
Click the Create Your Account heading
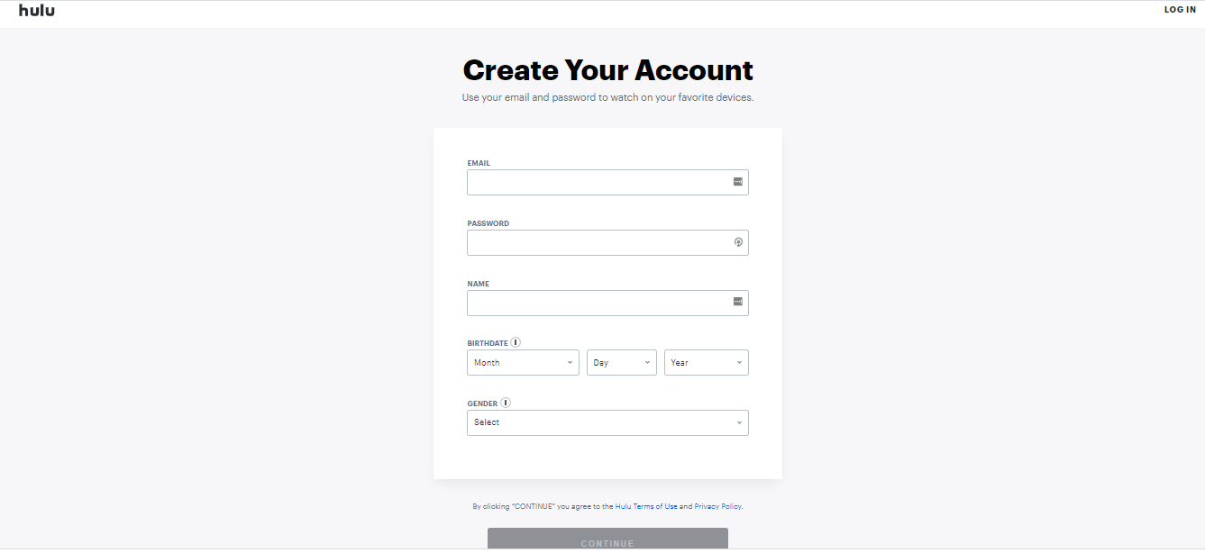tap(607, 70)
